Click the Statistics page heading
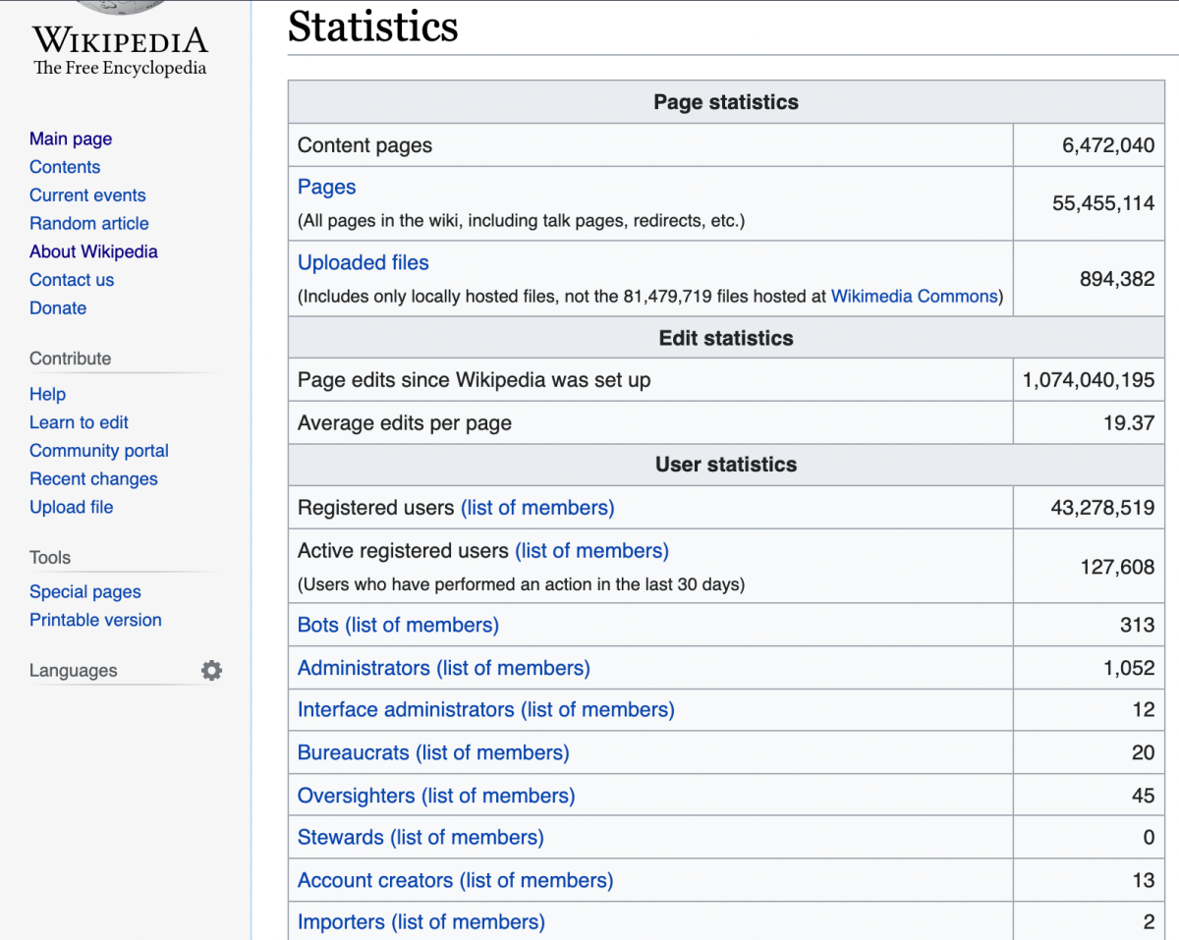Screen dimensions: 1179x940 [373, 27]
